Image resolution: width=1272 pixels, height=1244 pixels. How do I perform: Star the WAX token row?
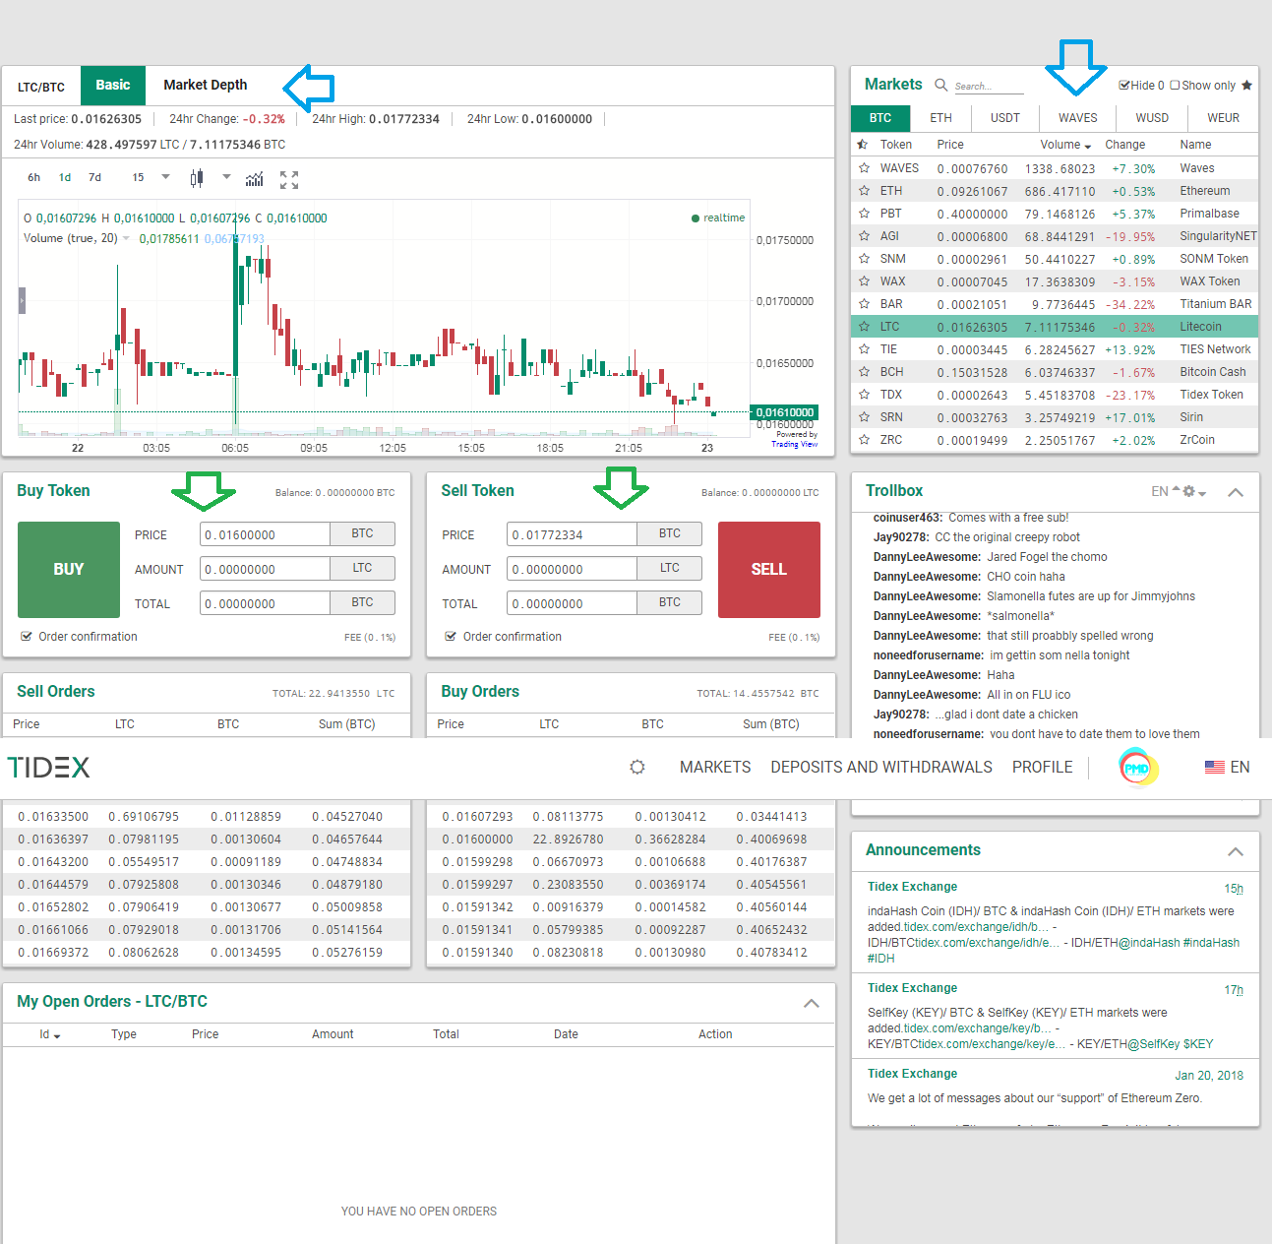pos(864,281)
